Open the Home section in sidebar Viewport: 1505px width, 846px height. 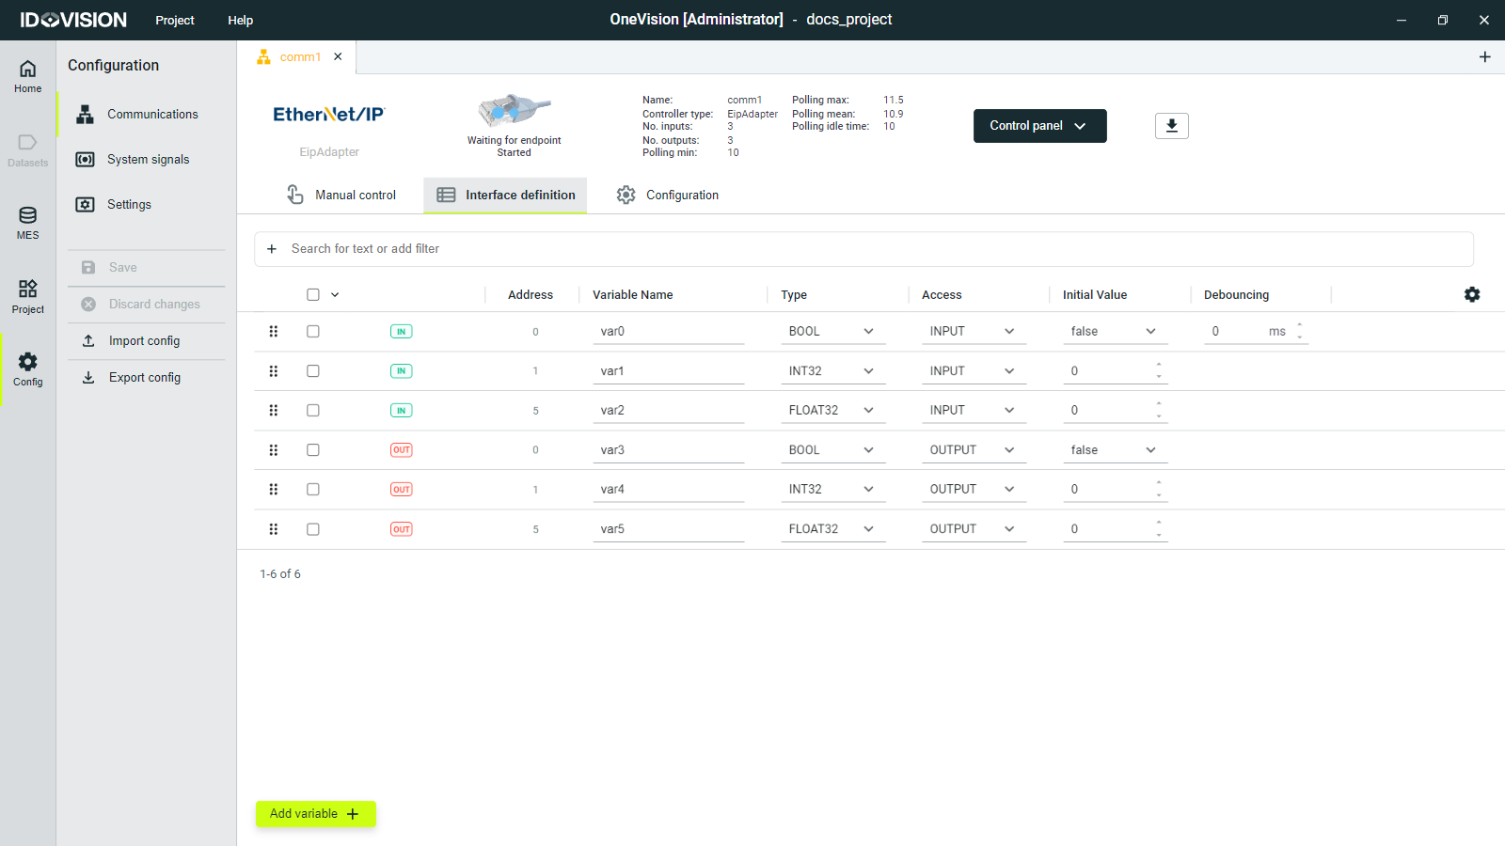pos(27,76)
